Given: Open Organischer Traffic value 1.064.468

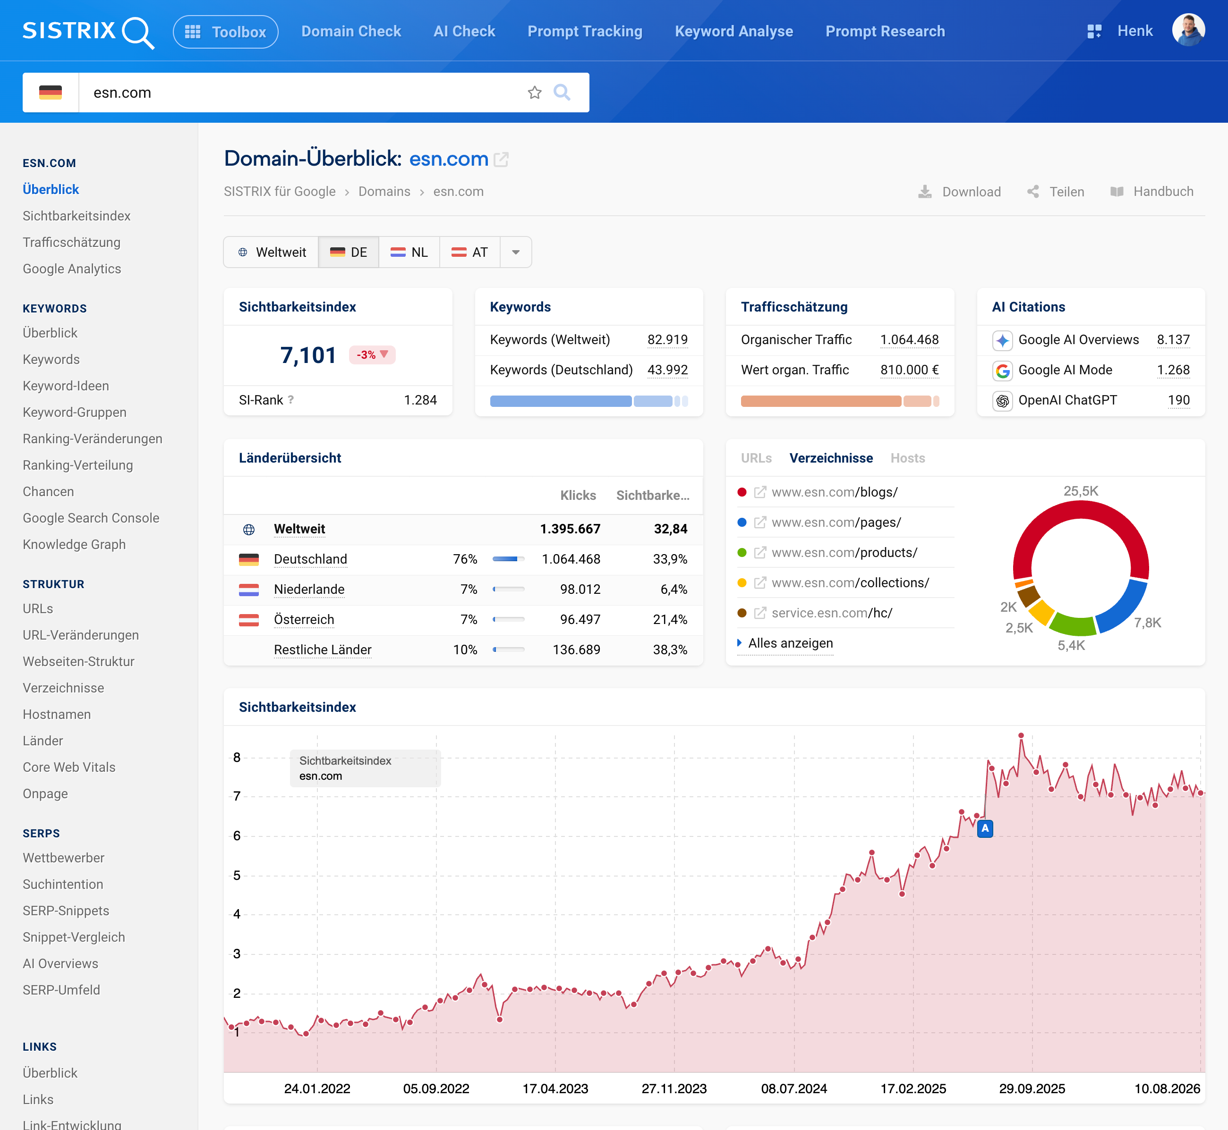Looking at the screenshot, I should tap(909, 339).
